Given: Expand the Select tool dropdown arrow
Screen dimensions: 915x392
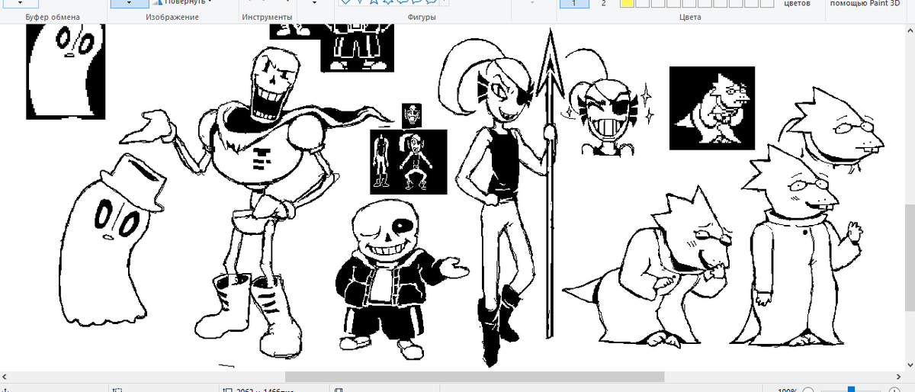Looking at the screenshot, I should [128, 3].
